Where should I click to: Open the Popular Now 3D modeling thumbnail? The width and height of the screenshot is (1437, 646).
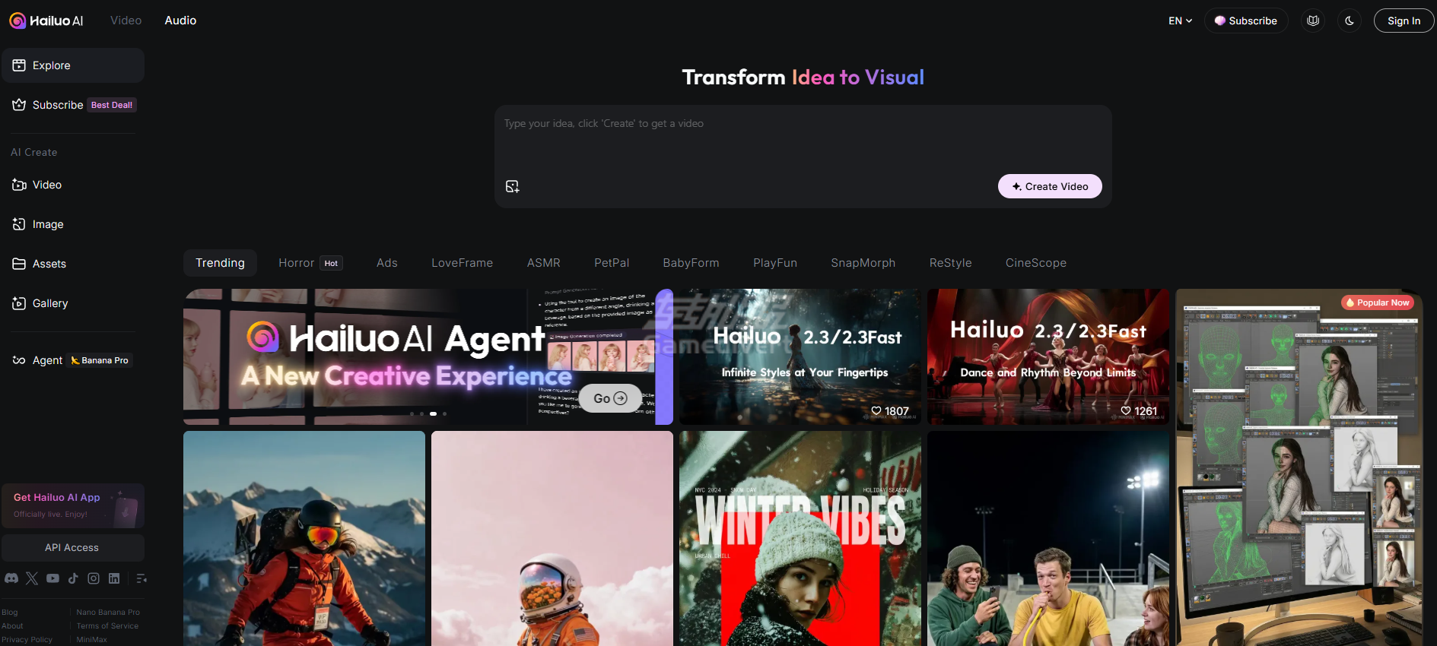coord(1299,467)
